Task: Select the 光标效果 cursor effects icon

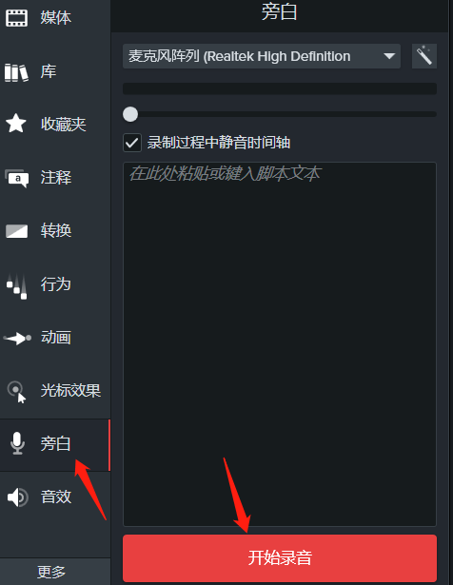Action: point(17,391)
